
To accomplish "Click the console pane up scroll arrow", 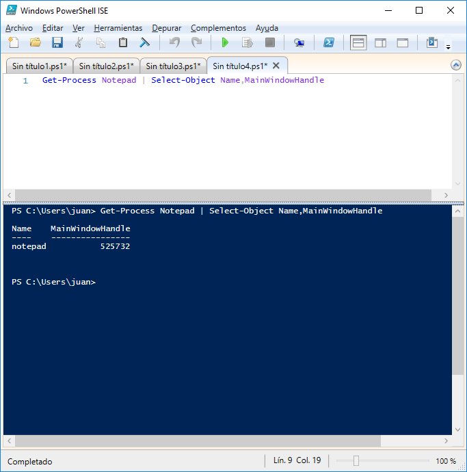I will pos(457,211).
